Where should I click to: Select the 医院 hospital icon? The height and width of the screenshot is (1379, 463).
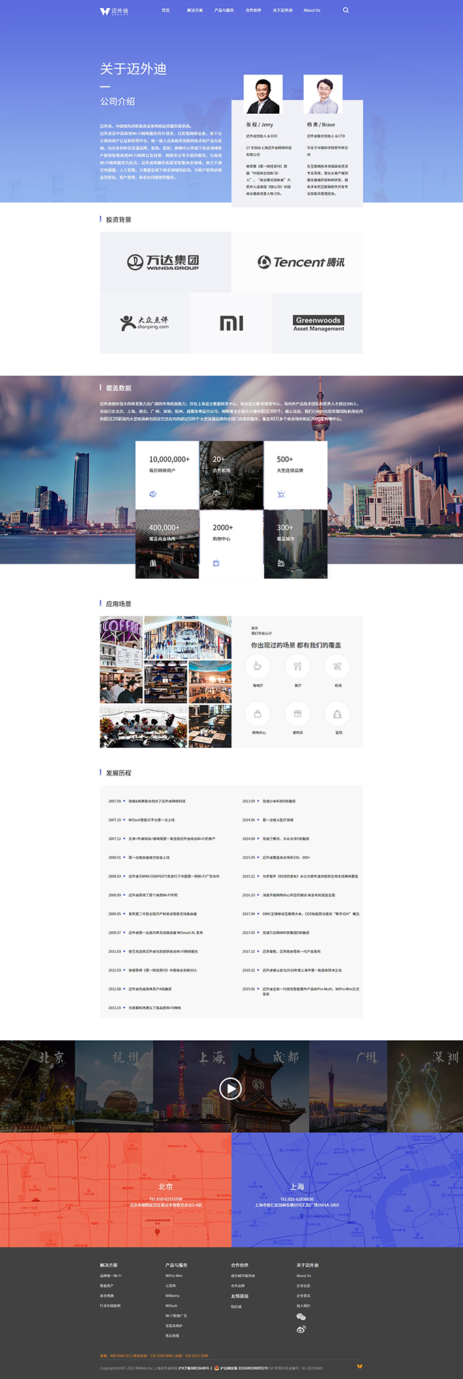tap(337, 714)
